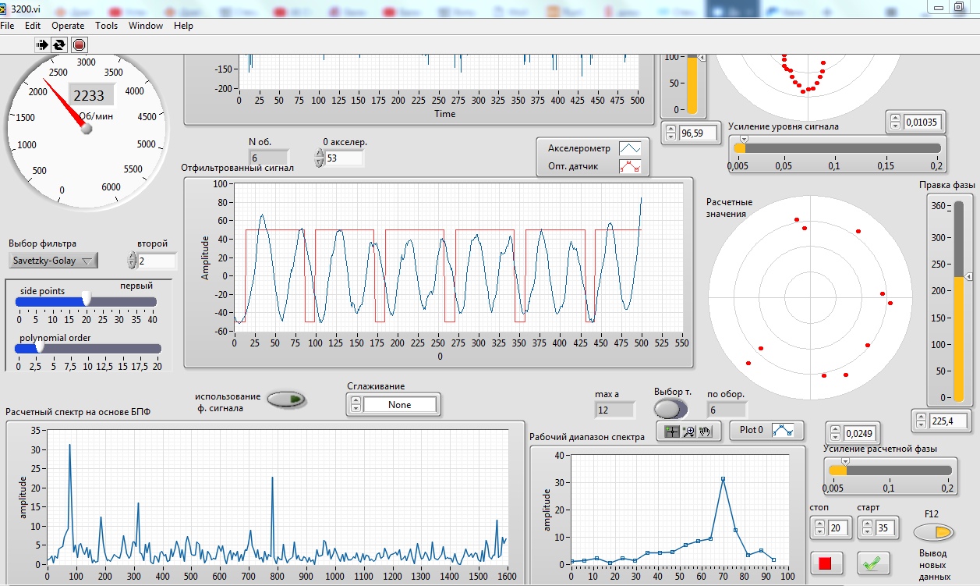980x586 pixels.
Task: Open the 'Сглаживание' None selector
Action: [400, 405]
